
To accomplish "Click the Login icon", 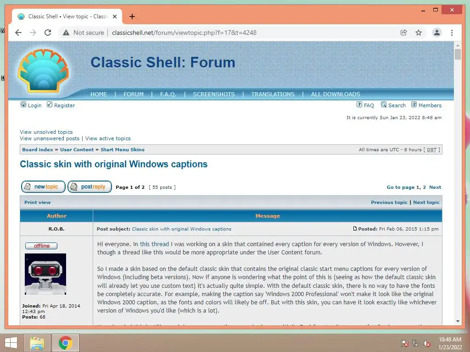I will tap(23, 104).
